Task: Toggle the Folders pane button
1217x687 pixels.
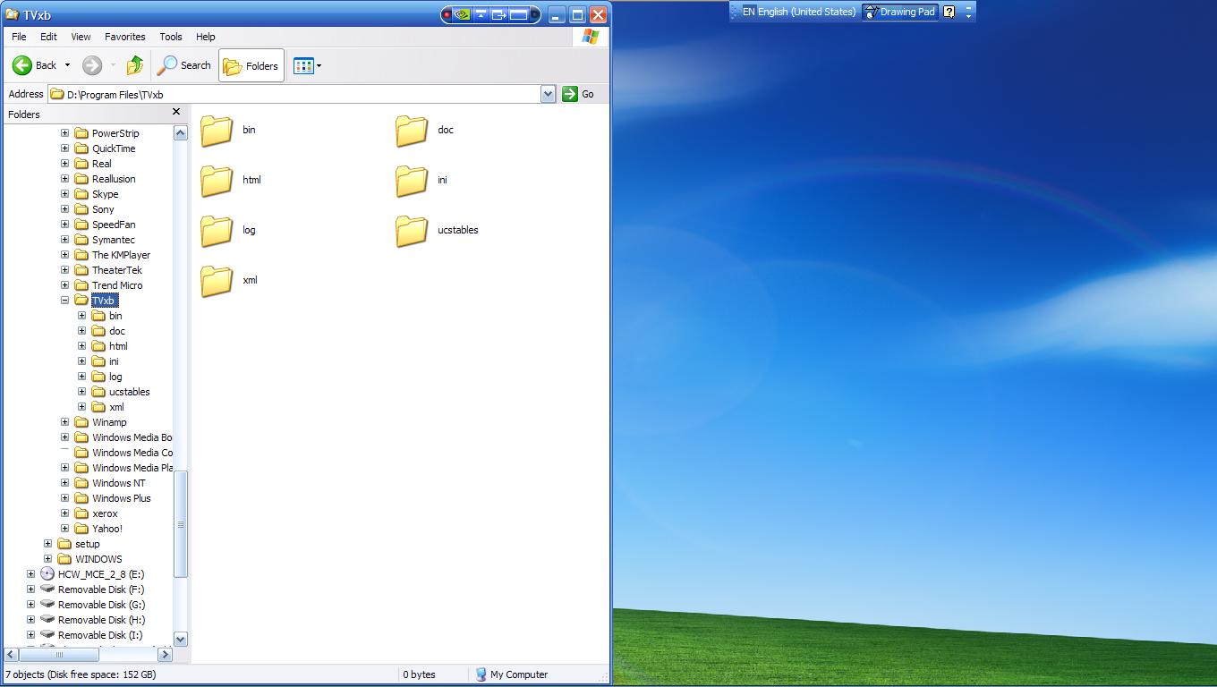Action: click(x=251, y=65)
